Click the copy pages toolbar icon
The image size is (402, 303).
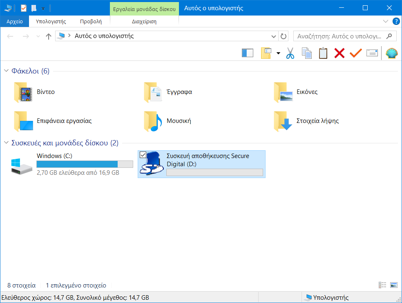pos(307,53)
